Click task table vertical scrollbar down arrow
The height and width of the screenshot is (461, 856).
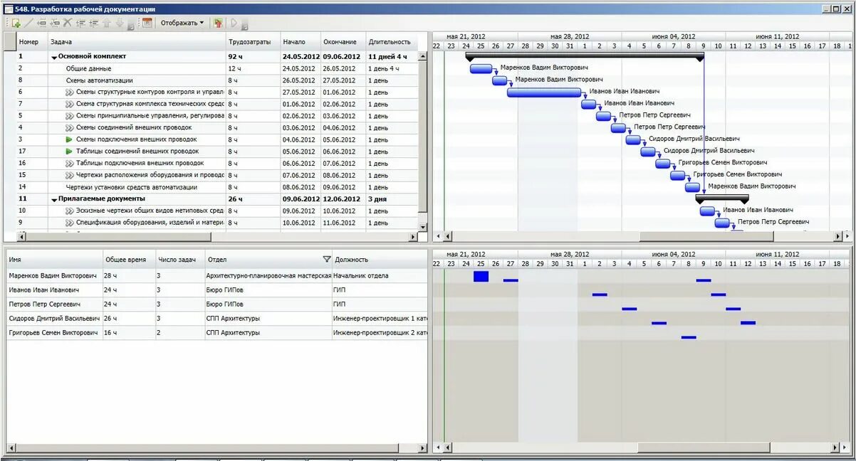click(423, 227)
